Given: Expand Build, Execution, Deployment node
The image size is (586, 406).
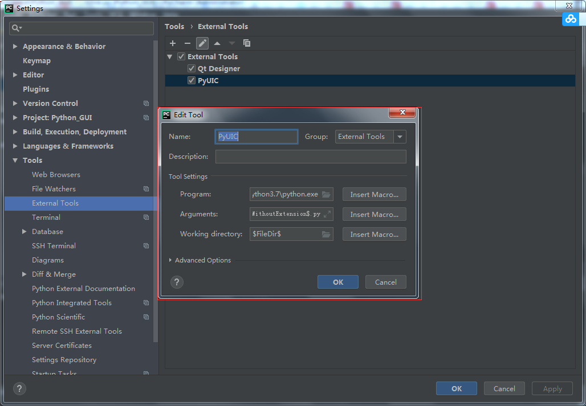Looking at the screenshot, I should click(15, 132).
